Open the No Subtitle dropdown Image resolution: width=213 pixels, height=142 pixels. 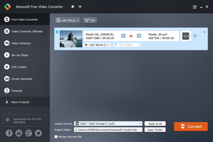pyautogui.click(x=127, y=45)
